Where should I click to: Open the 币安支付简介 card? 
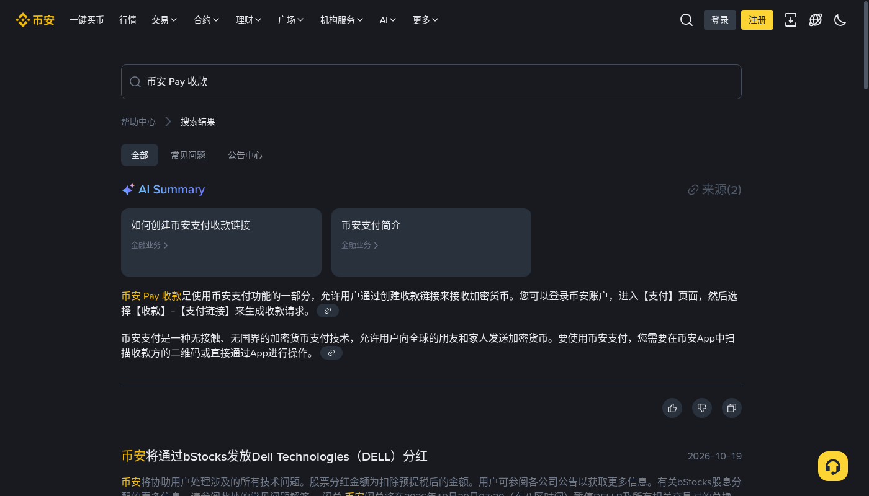[431, 242]
